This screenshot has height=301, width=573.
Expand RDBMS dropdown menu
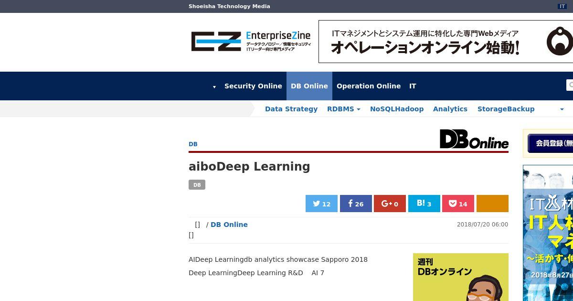coord(344,109)
